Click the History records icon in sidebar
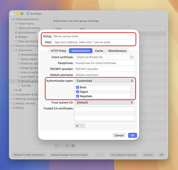This screenshot has height=170, width=178. 14,103
